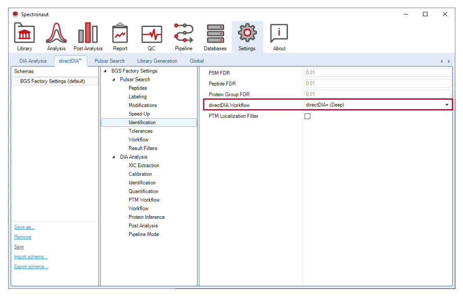Select Workflow under Pulsar Search
Image resolution: width=463 pixels, height=297 pixels.
pos(139,139)
